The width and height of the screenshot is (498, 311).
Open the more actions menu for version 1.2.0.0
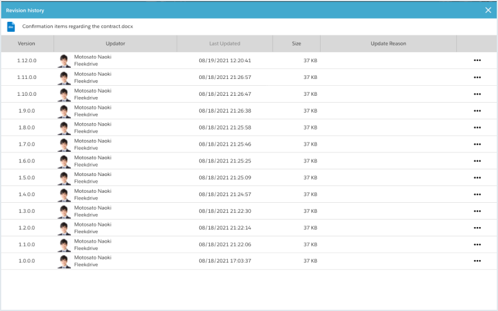[x=477, y=228]
